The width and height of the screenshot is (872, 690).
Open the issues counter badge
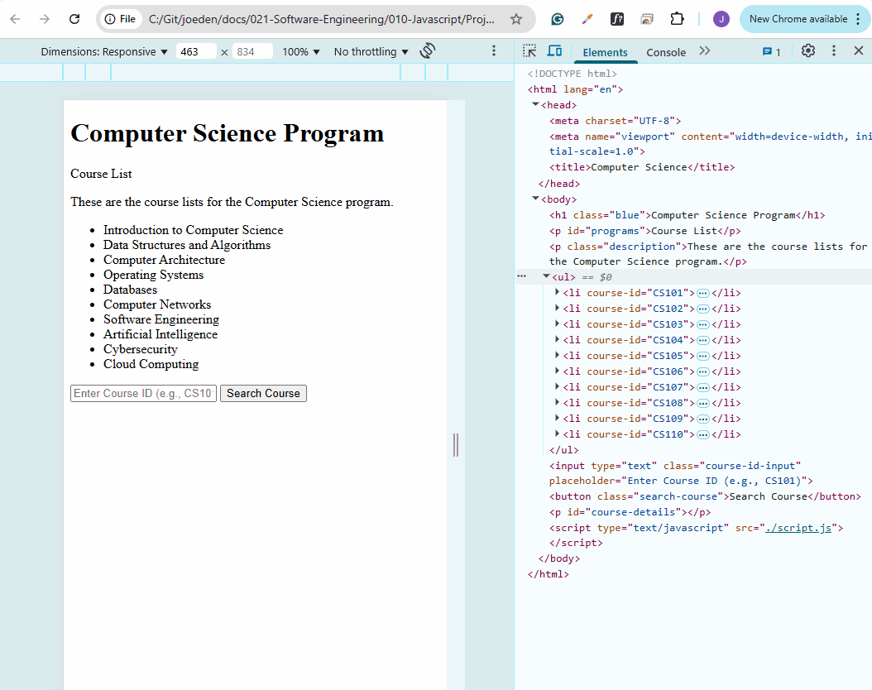(772, 52)
